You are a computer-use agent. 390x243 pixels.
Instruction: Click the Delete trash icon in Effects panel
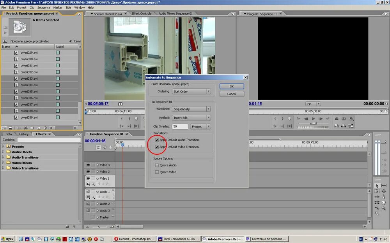(x=74, y=226)
